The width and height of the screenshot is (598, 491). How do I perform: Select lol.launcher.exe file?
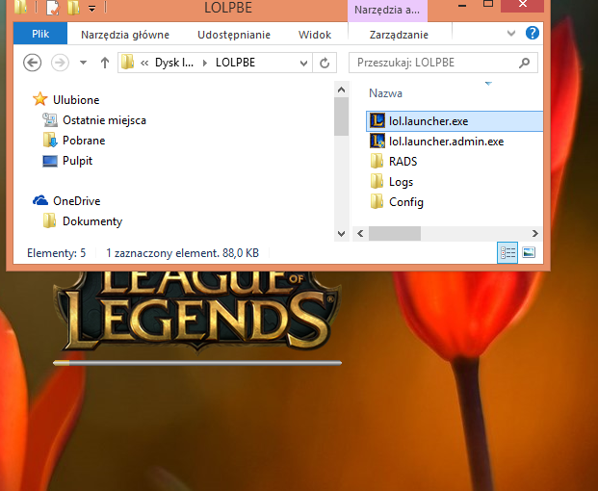tap(455, 121)
